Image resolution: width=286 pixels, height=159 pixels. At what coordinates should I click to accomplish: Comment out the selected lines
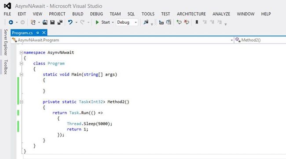179,22
